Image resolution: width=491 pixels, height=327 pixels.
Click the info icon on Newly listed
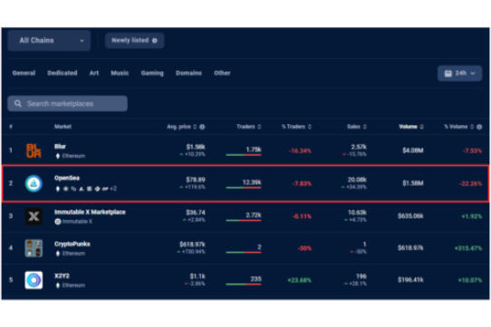tap(155, 41)
